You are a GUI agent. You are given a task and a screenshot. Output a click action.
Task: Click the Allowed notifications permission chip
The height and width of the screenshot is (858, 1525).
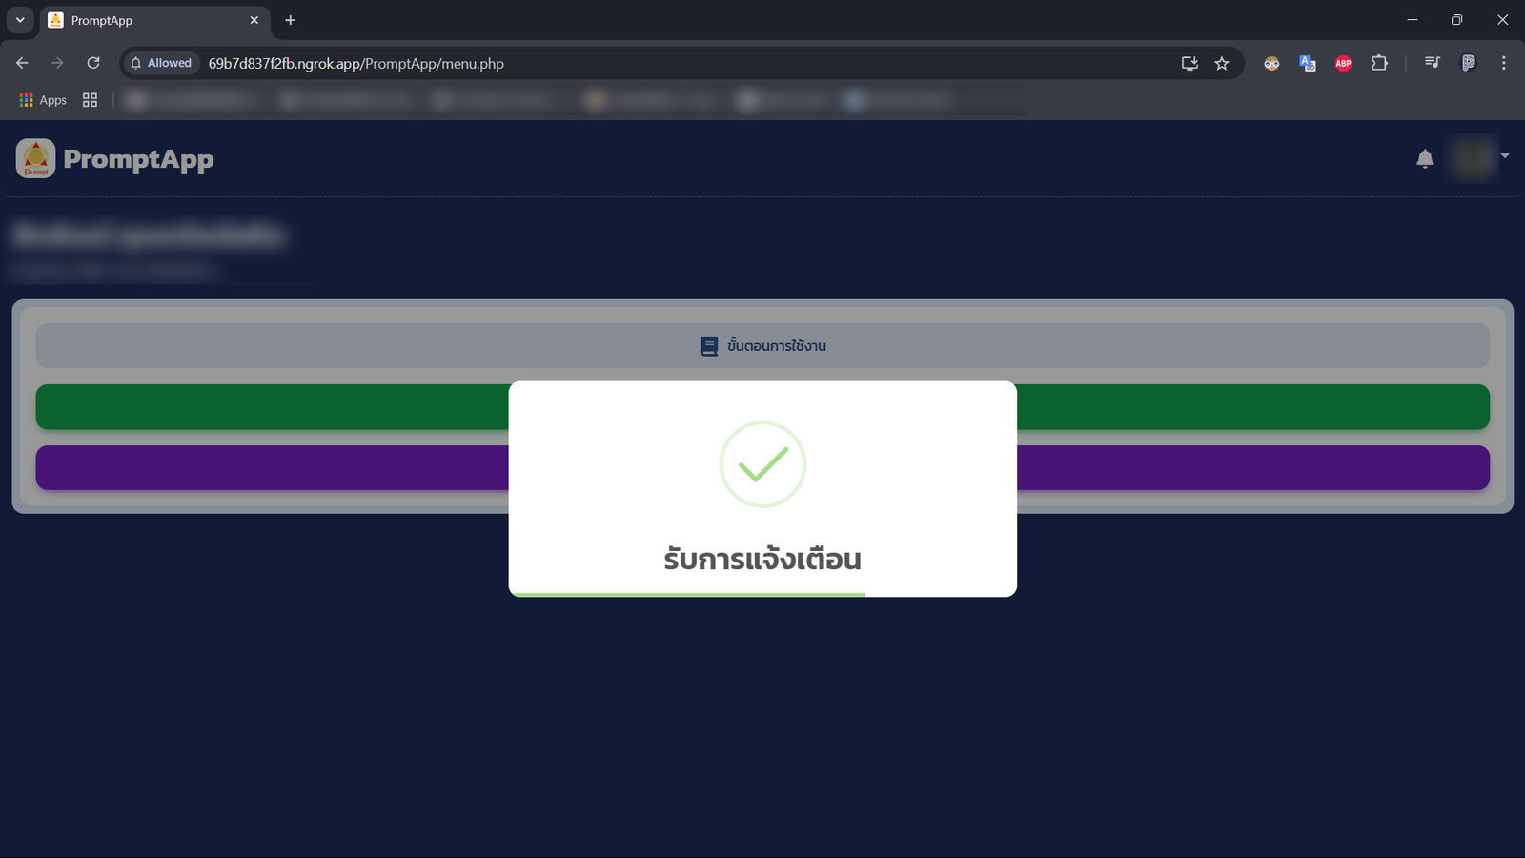(161, 63)
